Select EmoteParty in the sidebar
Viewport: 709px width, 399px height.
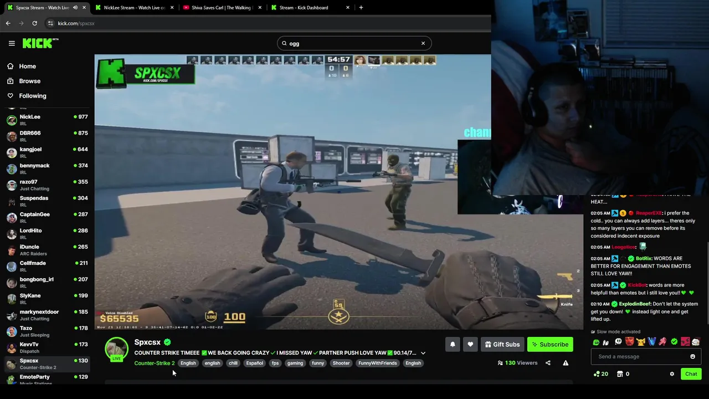47,380
